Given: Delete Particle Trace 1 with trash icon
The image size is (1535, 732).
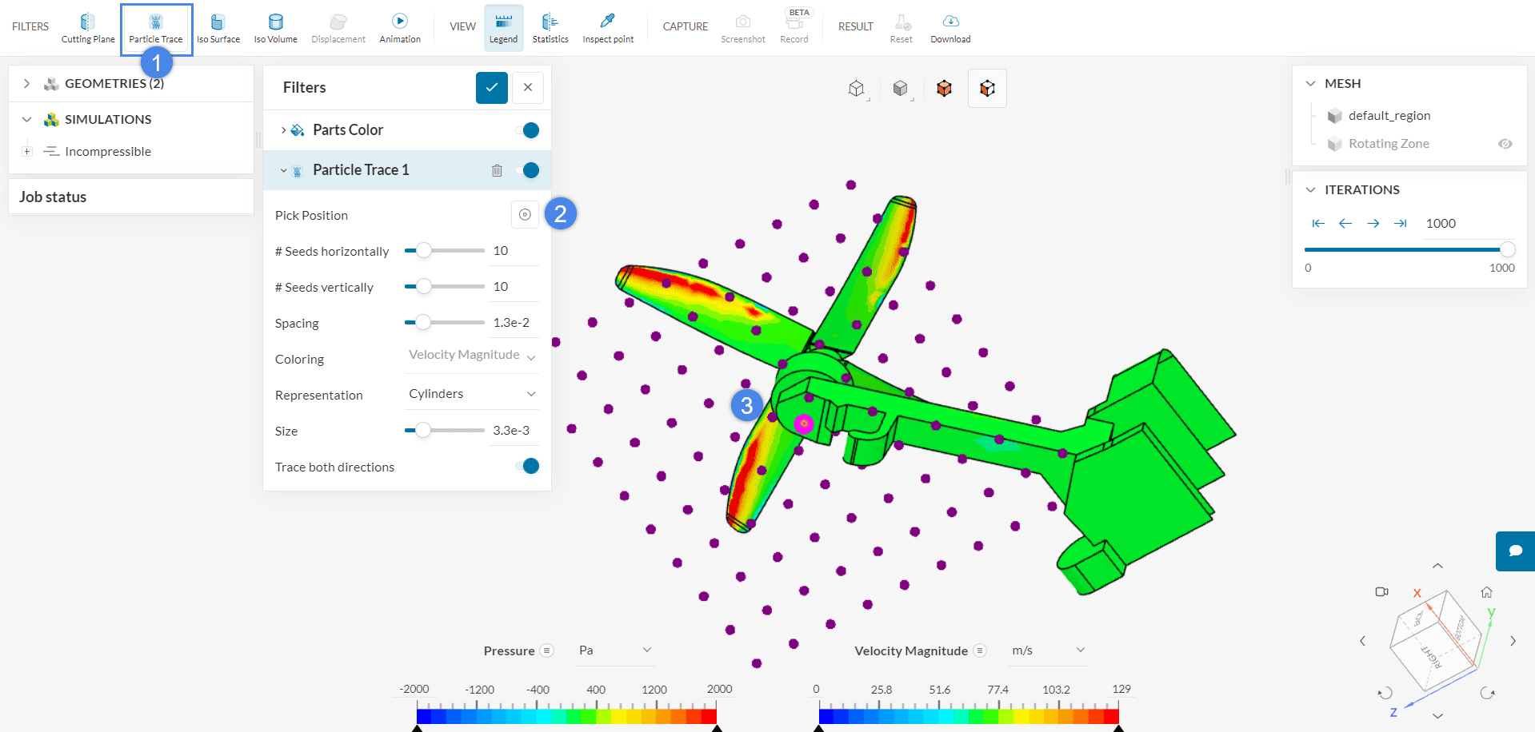Looking at the screenshot, I should pyautogui.click(x=497, y=170).
